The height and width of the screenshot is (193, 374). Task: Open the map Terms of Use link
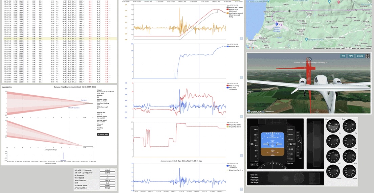[355, 49]
